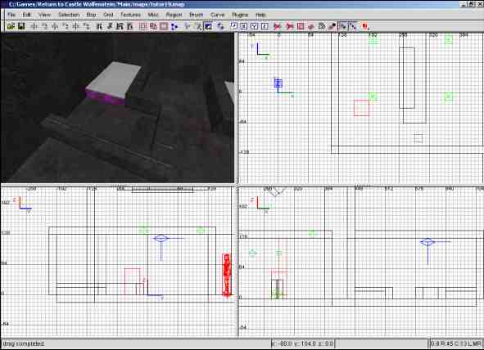Open the Curve menu
The height and width of the screenshot is (350, 484).
click(217, 15)
